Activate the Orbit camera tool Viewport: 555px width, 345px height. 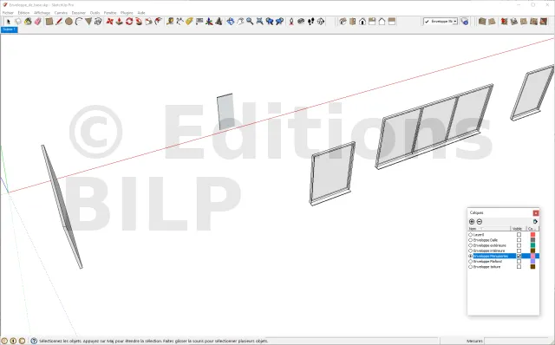tap(231, 21)
